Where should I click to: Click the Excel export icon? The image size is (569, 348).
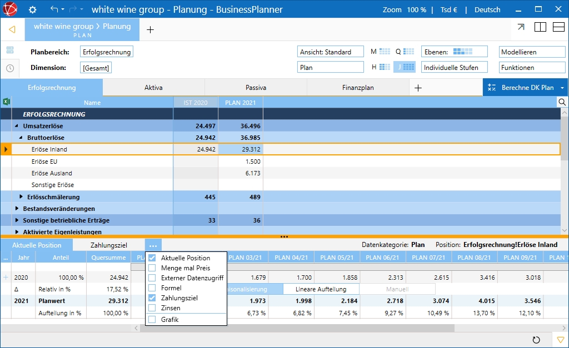pyautogui.click(x=7, y=102)
